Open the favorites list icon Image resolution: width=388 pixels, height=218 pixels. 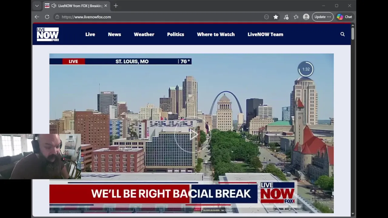click(x=296, y=17)
